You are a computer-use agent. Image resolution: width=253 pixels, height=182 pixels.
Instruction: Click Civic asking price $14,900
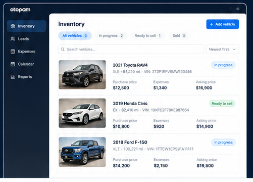(x=205, y=126)
